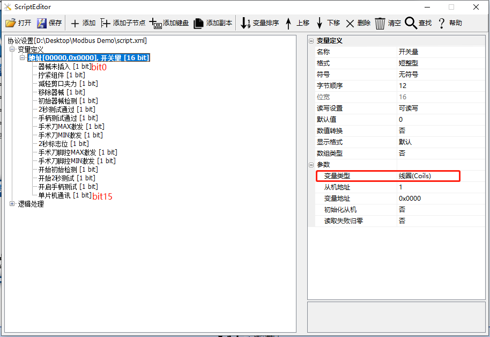Move the node down with the 下移 arrow
The width and height of the screenshot is (490, 337).
pos(320,23)
